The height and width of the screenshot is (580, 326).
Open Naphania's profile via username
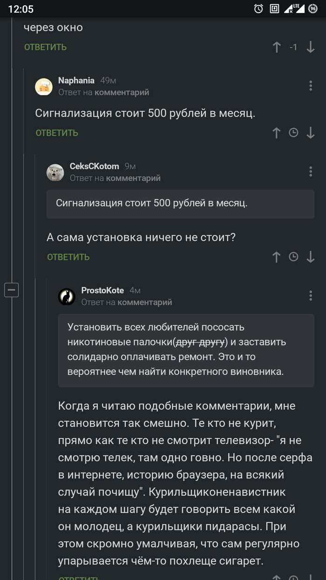(76, 81)
